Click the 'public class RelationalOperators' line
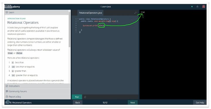 coord(95,19)
